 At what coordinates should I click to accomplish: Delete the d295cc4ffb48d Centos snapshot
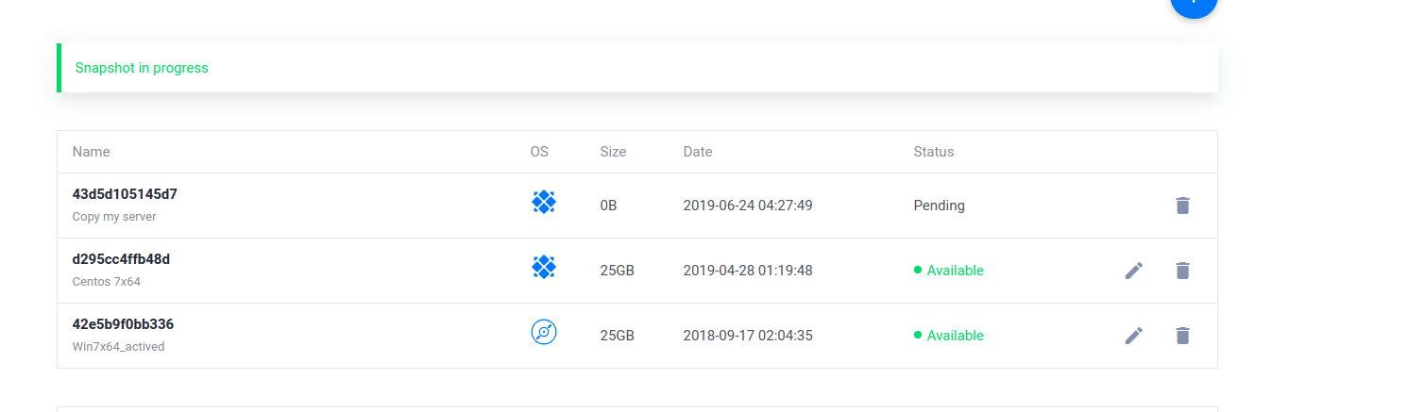[x=1182, y=271]
